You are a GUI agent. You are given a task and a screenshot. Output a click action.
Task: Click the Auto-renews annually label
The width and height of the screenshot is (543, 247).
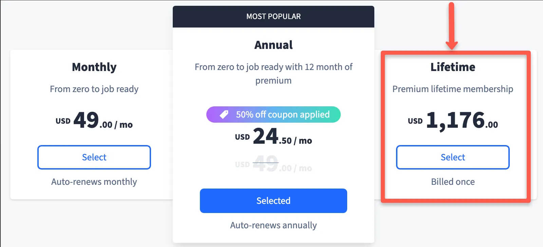click(274, 225)
